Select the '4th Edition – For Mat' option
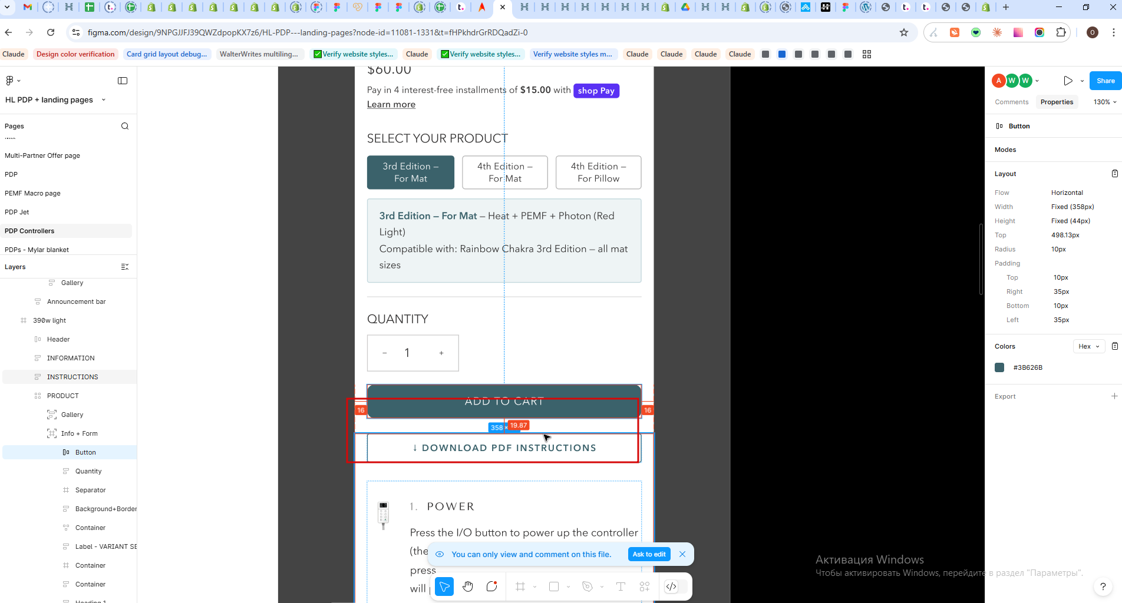This screenshot has height=603, width=1122. 505,173
